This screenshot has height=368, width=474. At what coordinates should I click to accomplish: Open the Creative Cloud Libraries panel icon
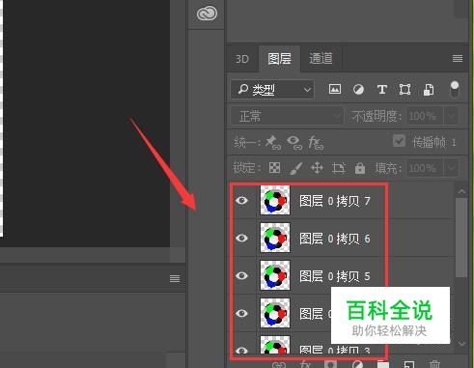207,14
